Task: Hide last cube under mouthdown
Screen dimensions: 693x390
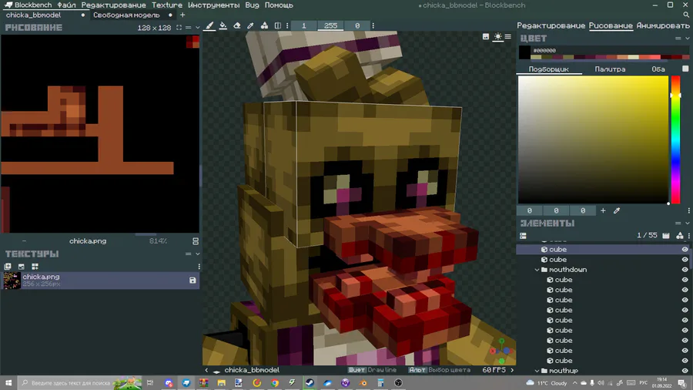Action: [685, 361]
